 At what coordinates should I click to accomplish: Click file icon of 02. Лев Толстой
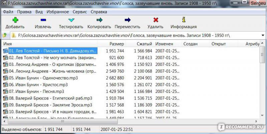[6, 57]
